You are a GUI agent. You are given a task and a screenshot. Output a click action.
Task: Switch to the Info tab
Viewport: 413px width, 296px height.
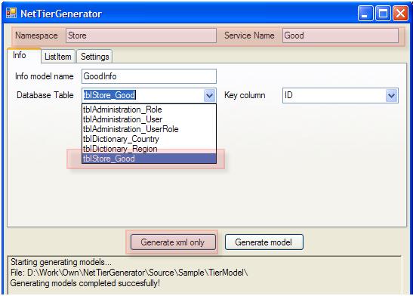pos(24,56)
